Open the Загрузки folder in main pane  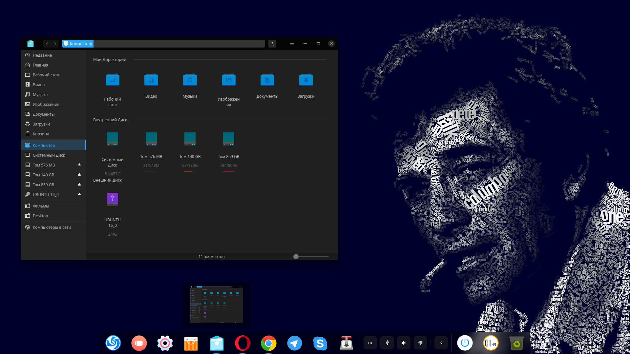(x=306, y=80)
